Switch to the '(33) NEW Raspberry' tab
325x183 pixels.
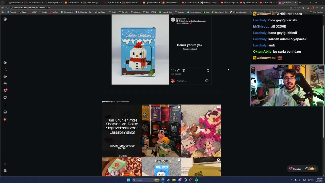[x=35, y=3]
